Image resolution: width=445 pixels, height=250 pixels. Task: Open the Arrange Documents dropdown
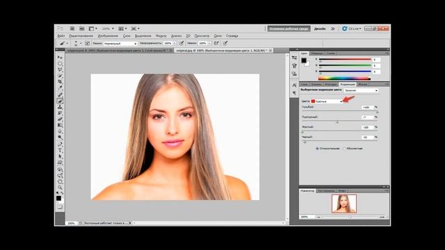pyautogui.click(x=122, y=28)
